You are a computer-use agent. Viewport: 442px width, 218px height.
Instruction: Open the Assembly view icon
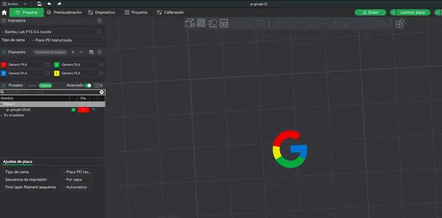[399, 23]
